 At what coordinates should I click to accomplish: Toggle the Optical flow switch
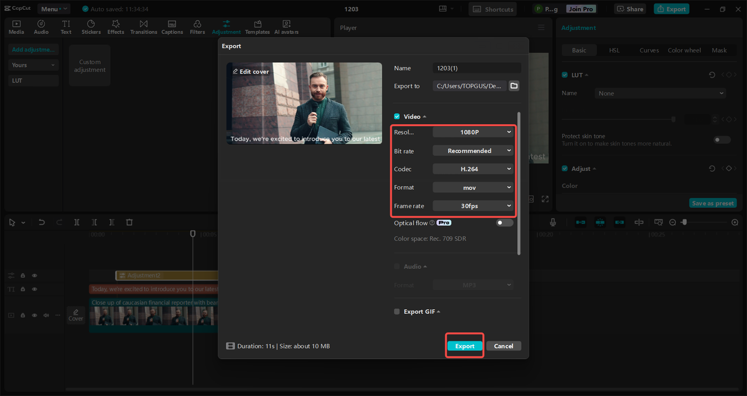(x=505, y=222)
